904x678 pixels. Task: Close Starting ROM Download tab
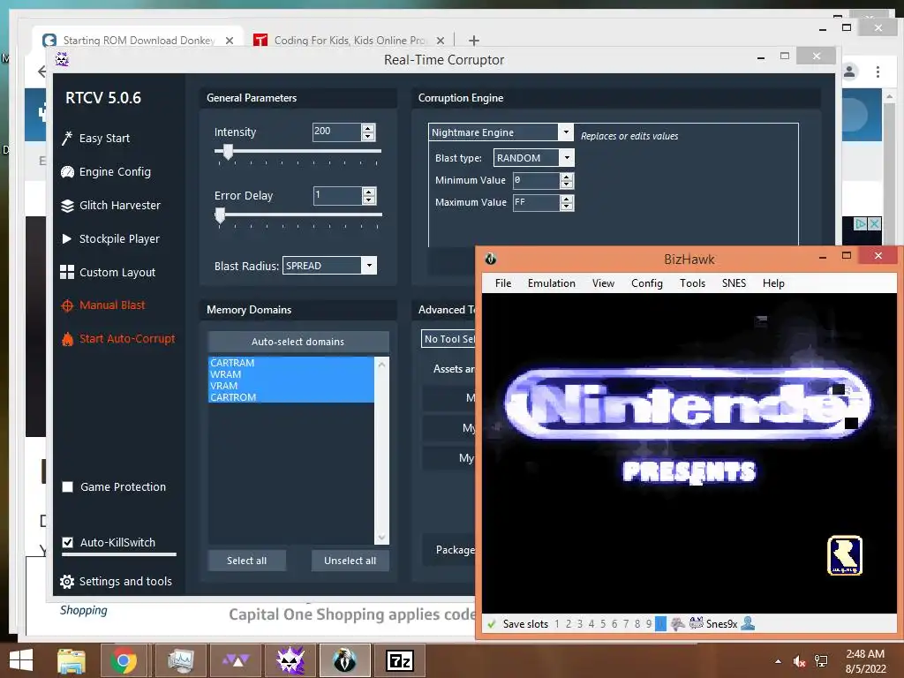230,41
